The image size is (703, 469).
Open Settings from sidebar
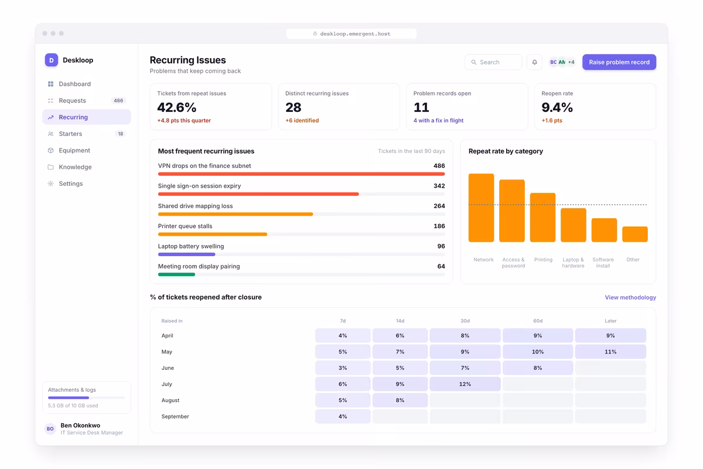pos(87,183)
